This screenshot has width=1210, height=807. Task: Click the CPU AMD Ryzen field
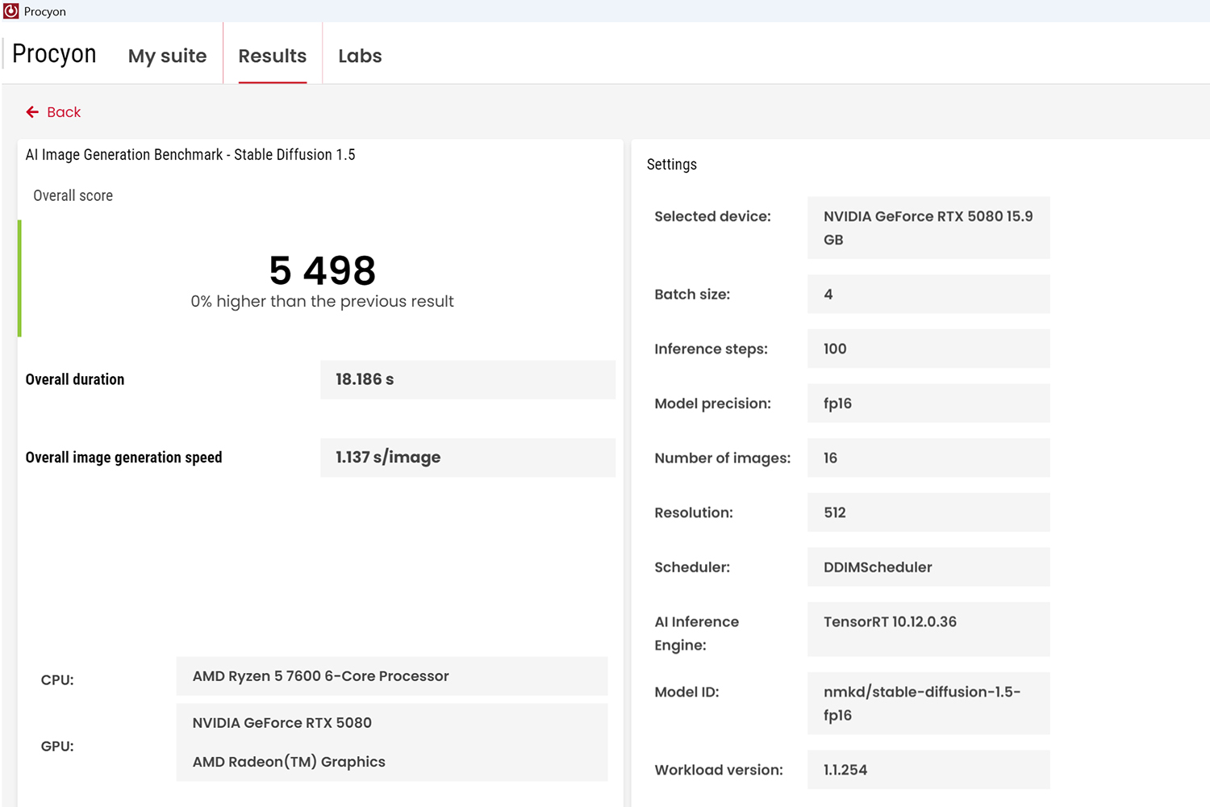(392, 675)
